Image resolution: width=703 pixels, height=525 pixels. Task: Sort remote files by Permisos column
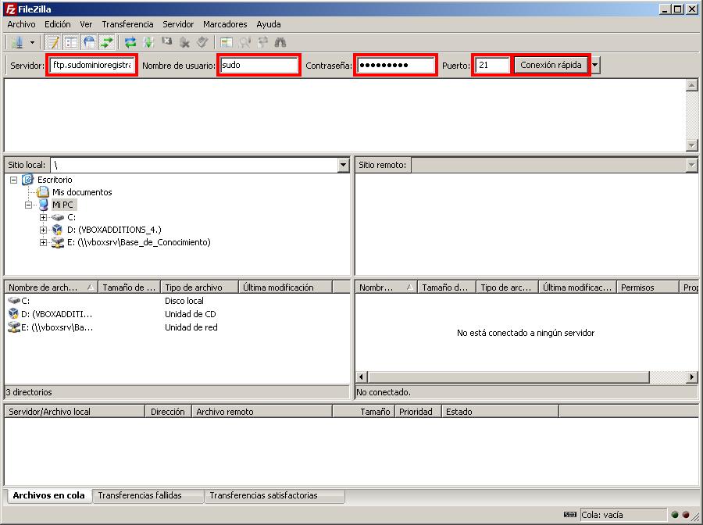click(648, 287)
